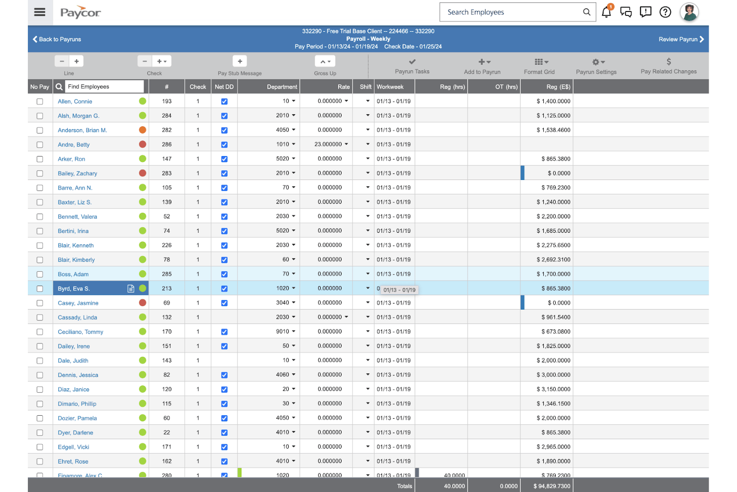Expand Rate dropdown for Cassady, Linda
This screenshot has width=737, height=492.
tap(346, 317)
